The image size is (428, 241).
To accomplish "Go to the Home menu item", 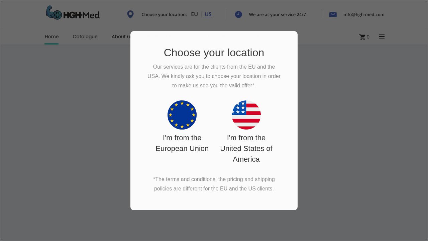I will pyautogui.click(x=51, y=36).
